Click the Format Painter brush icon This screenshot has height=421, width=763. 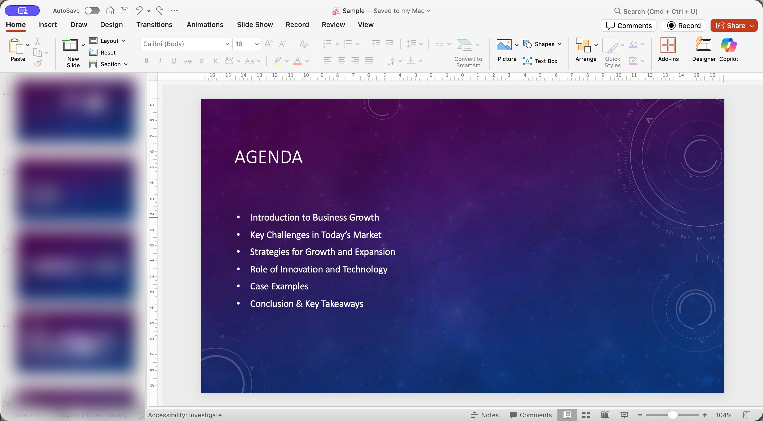[38, 64]
